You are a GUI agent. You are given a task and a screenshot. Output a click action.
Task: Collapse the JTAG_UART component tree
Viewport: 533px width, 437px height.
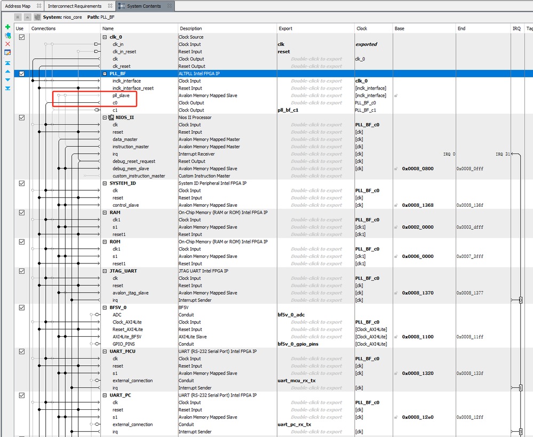pyautogui.click(x=105, y=271)
